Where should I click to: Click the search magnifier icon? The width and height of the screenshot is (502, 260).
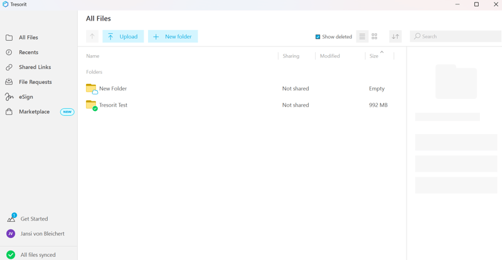click(x=417, y=36)
